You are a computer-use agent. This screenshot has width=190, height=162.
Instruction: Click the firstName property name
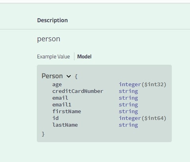[66, 112]
